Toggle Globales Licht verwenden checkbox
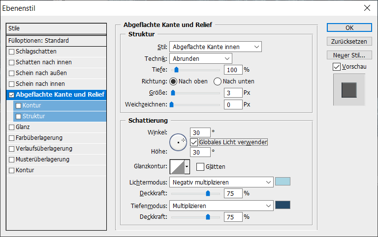378x237 pixels. pos(194,142)
